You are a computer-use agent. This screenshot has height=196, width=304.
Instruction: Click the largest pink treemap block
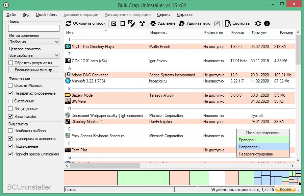pos(91,177)
